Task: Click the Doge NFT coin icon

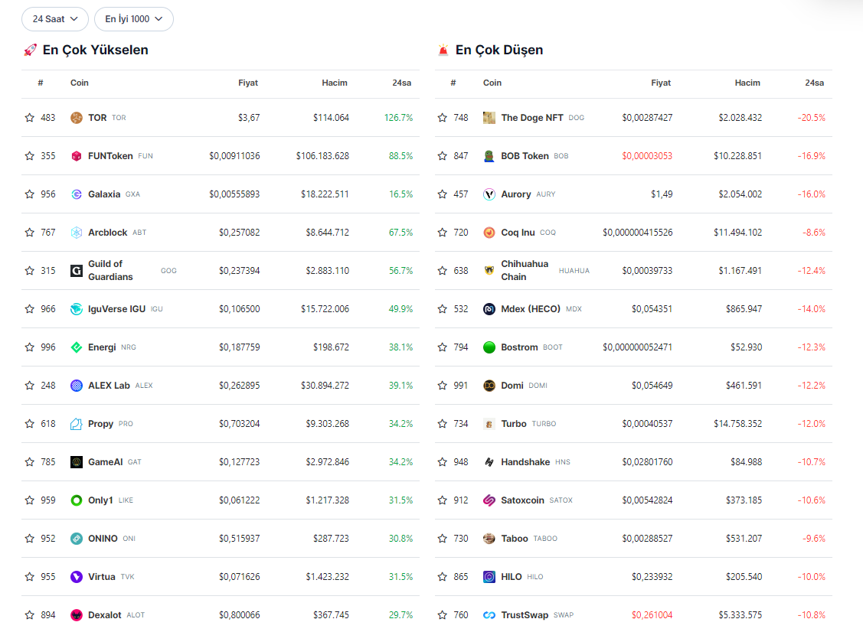Action: [489, 118]
